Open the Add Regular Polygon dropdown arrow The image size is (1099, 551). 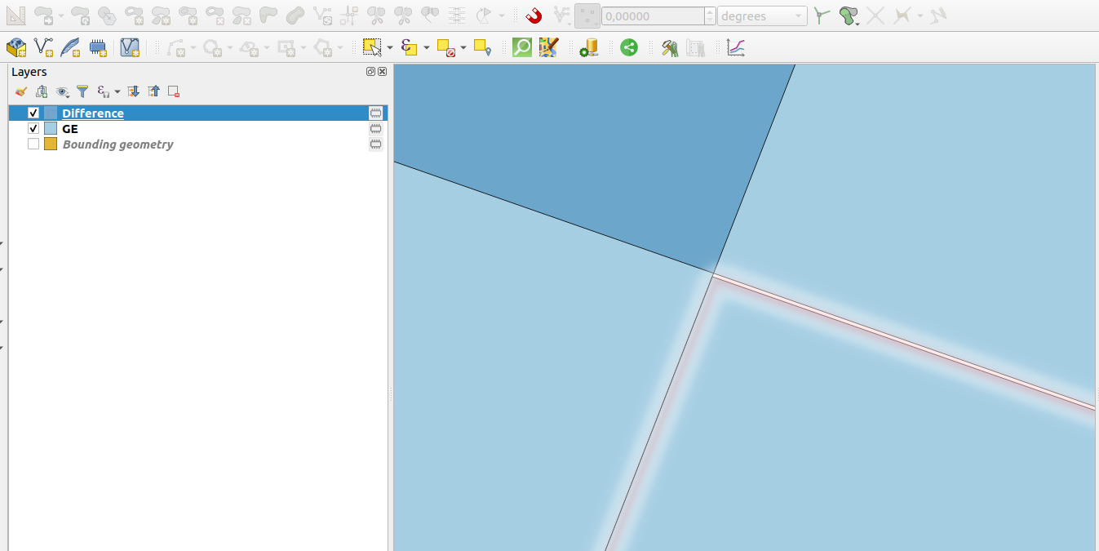[340, 48]
